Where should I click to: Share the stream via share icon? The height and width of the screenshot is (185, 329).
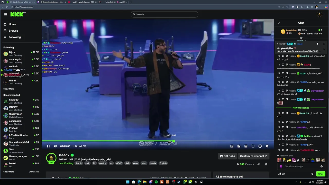259,164
